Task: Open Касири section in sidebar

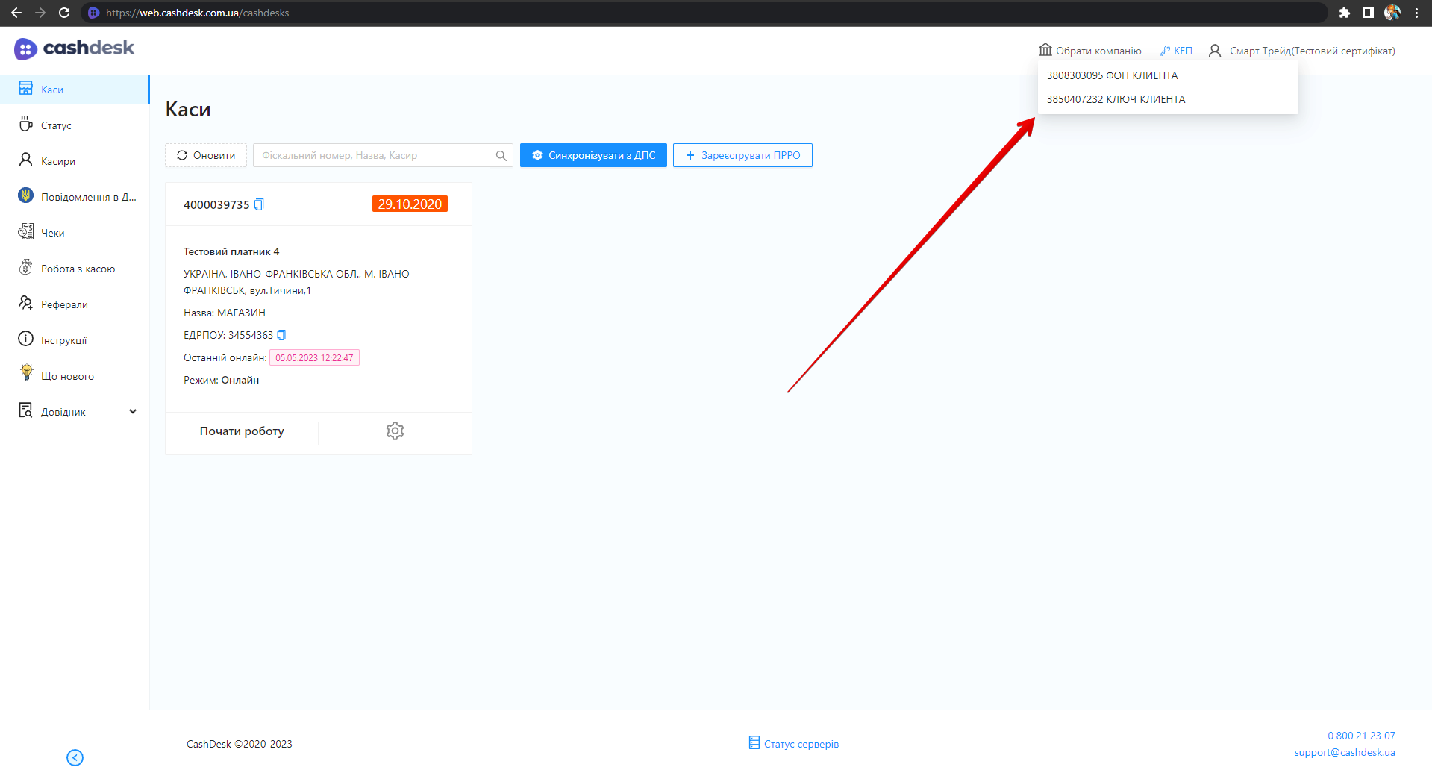Action: coord(57,161)
